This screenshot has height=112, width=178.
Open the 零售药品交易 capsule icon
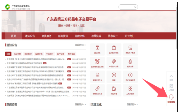click(97, 89)
